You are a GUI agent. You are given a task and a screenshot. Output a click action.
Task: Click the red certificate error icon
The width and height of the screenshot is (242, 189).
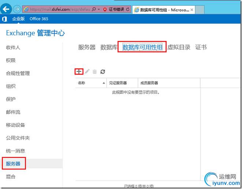click(105, 9)
